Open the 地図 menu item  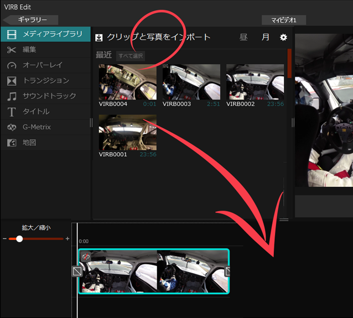coord(46,143)
